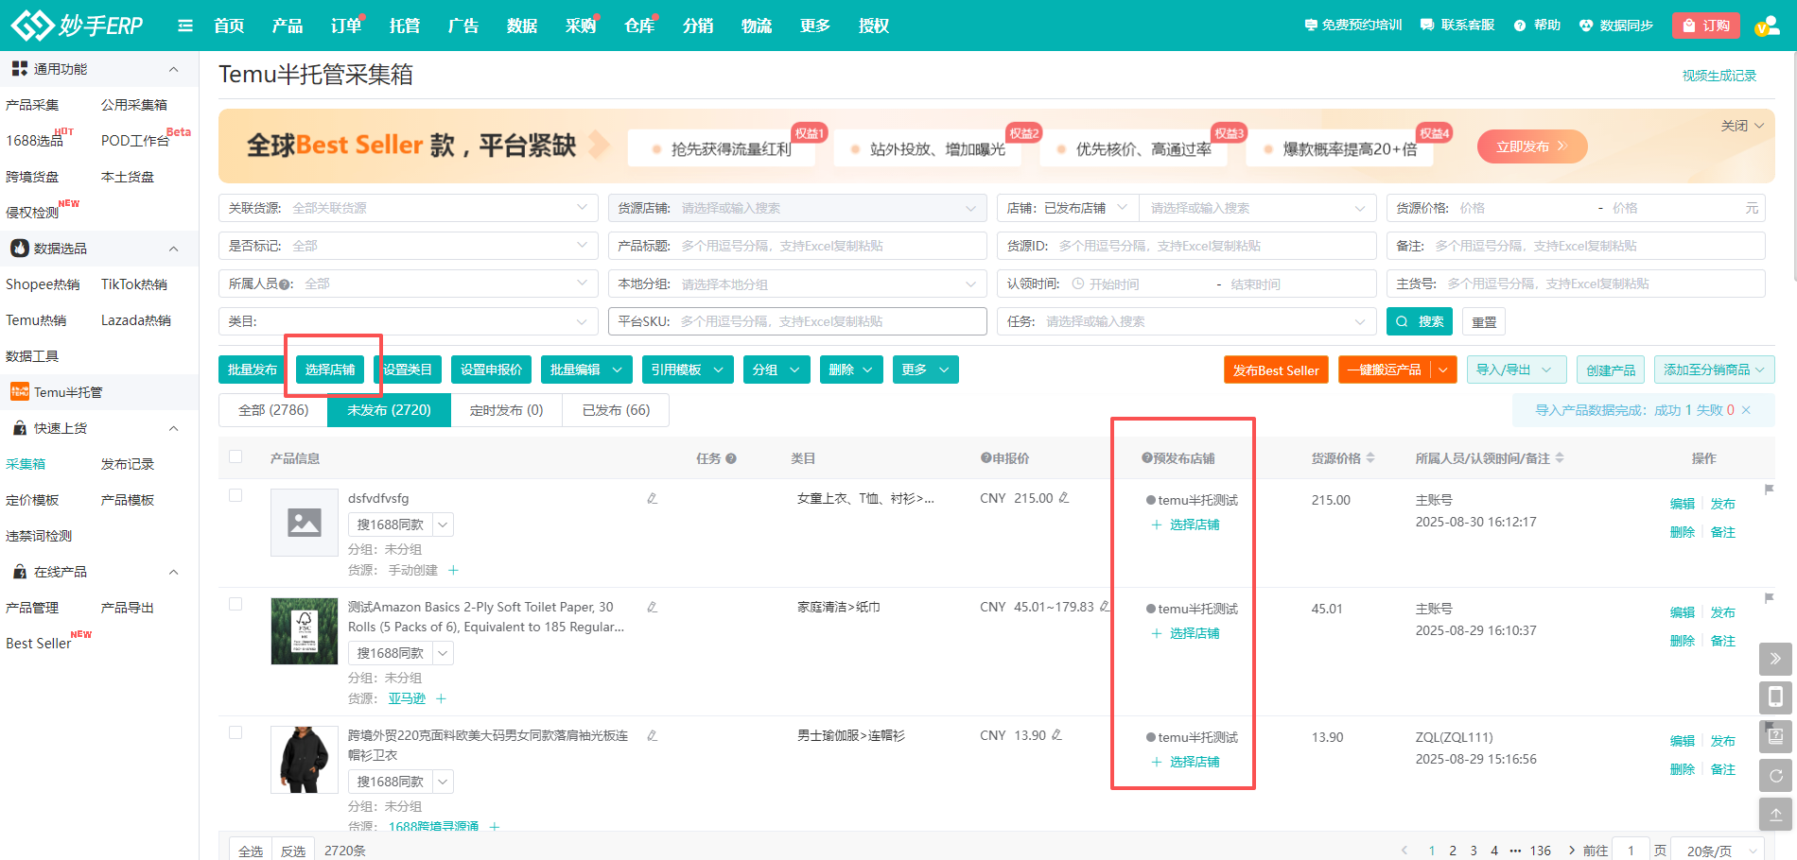Click edit pencil beside CNY 13.90 price
Image resolution: width=1797 pixels, height=860 pixels.
[x=1056, y=734]
